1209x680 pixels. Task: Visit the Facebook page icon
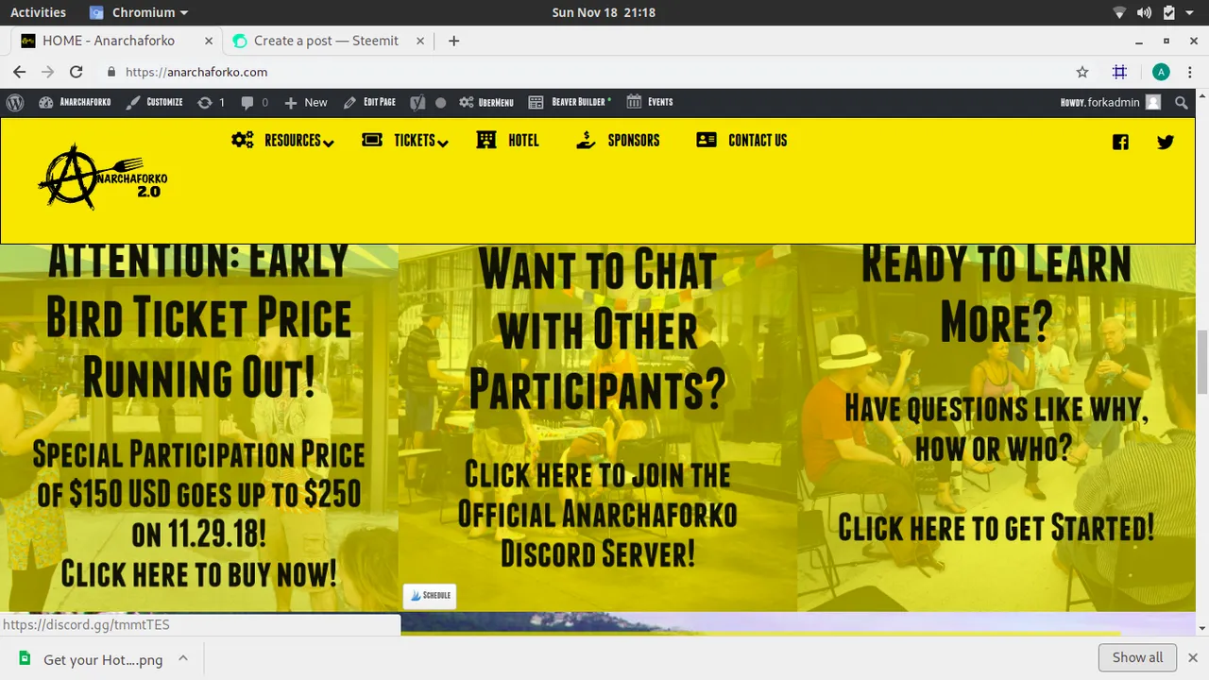point(1120,143)
